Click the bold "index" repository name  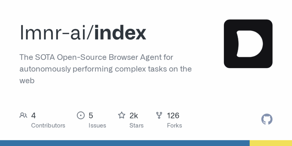120,33
